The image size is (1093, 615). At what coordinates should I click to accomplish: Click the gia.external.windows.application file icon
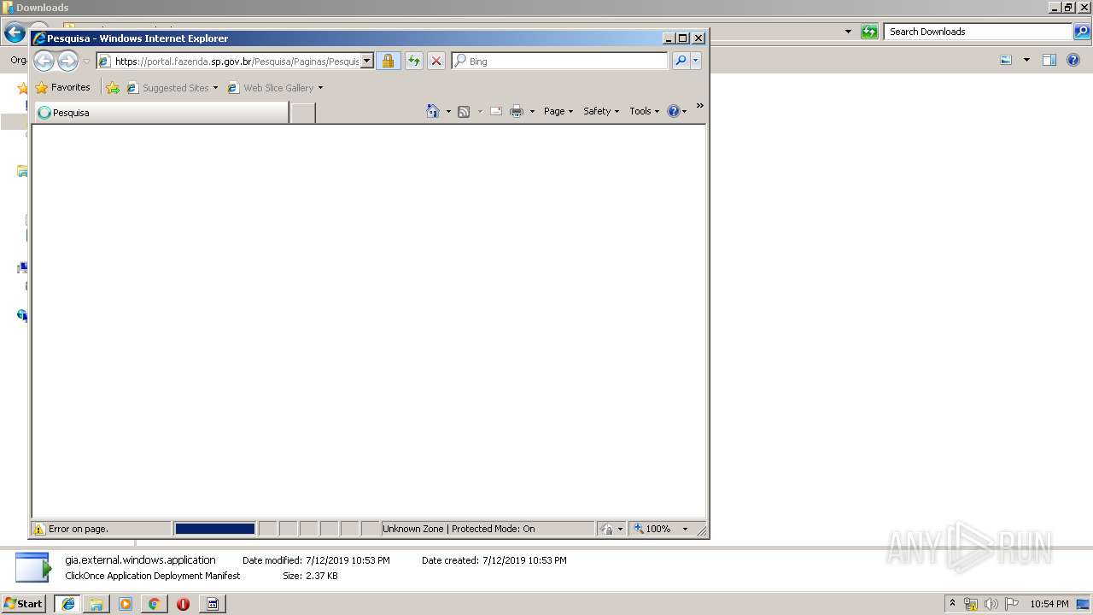33,567
